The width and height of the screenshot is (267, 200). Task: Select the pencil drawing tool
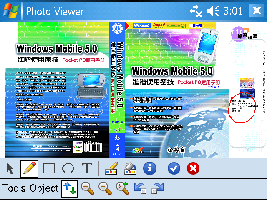coord(29,168)
